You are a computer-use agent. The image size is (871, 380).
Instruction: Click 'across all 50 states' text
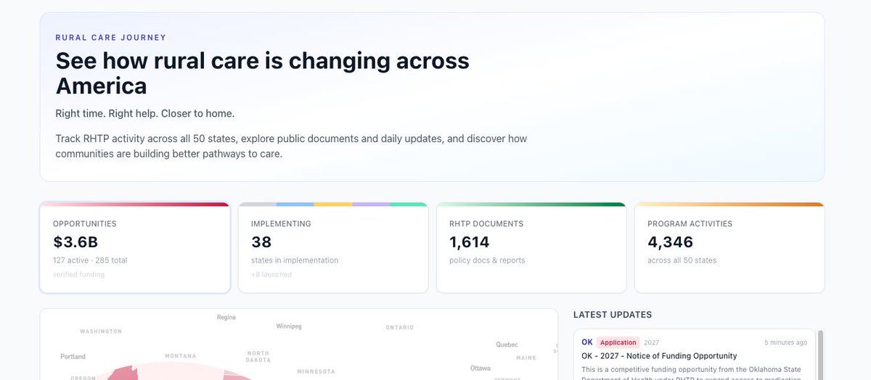click(682, 260)
